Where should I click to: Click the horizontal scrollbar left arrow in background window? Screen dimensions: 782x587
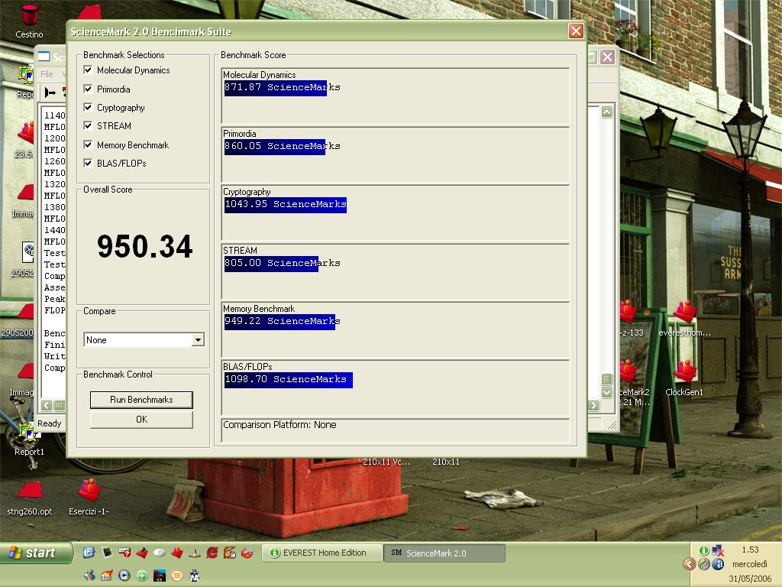click(47, 405)
